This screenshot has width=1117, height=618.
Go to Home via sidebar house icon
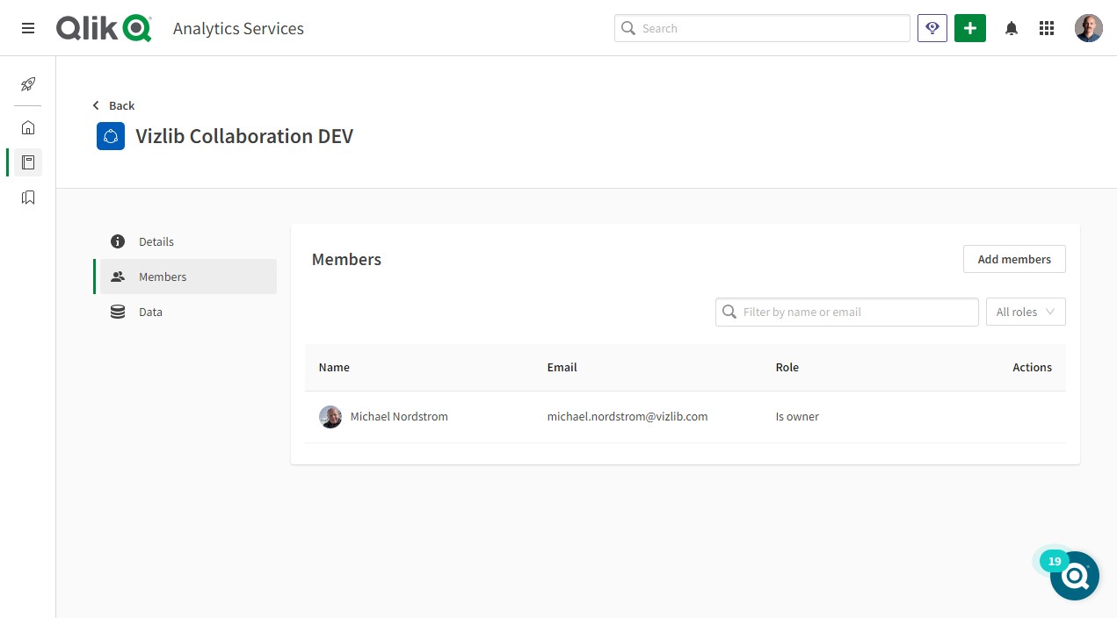[x=28, y=127]
